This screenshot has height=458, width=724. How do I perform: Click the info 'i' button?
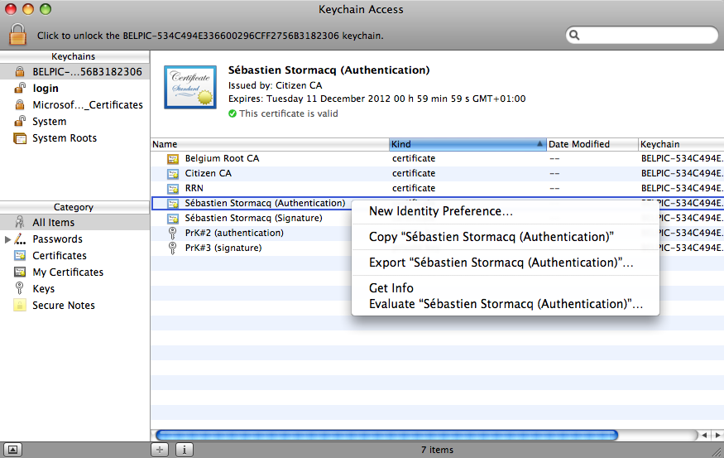185,450
